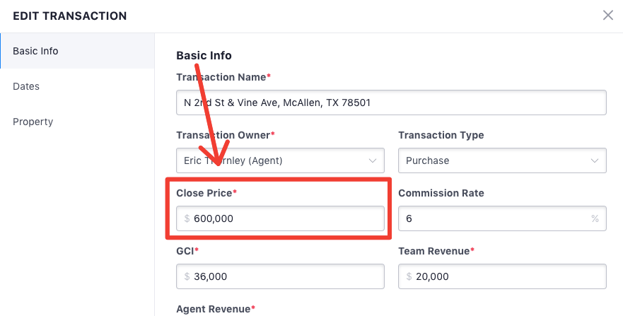Viewport: 623px width, 316px height.
Task: Click the Transaction Owner chevron arrow
Action: coord(373,160)
